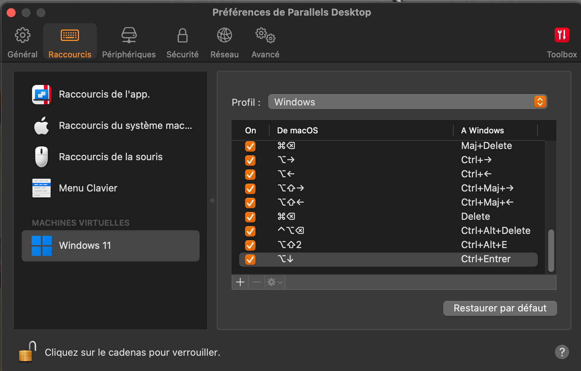This screenshot has height=371, width=581.
Task: Switch to the Sécurité padlock tab
Action: tap(182, 42)
